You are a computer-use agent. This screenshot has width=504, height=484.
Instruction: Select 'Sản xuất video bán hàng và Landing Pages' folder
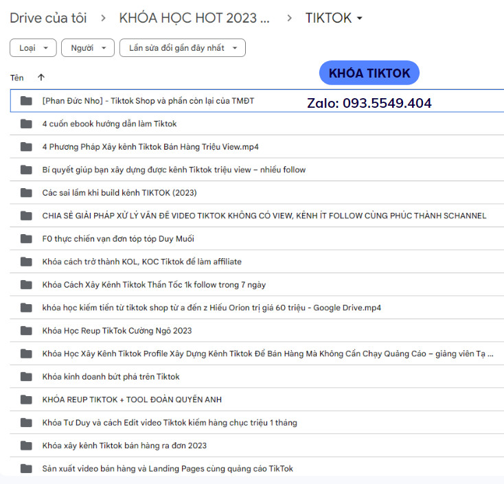point(167,469)
